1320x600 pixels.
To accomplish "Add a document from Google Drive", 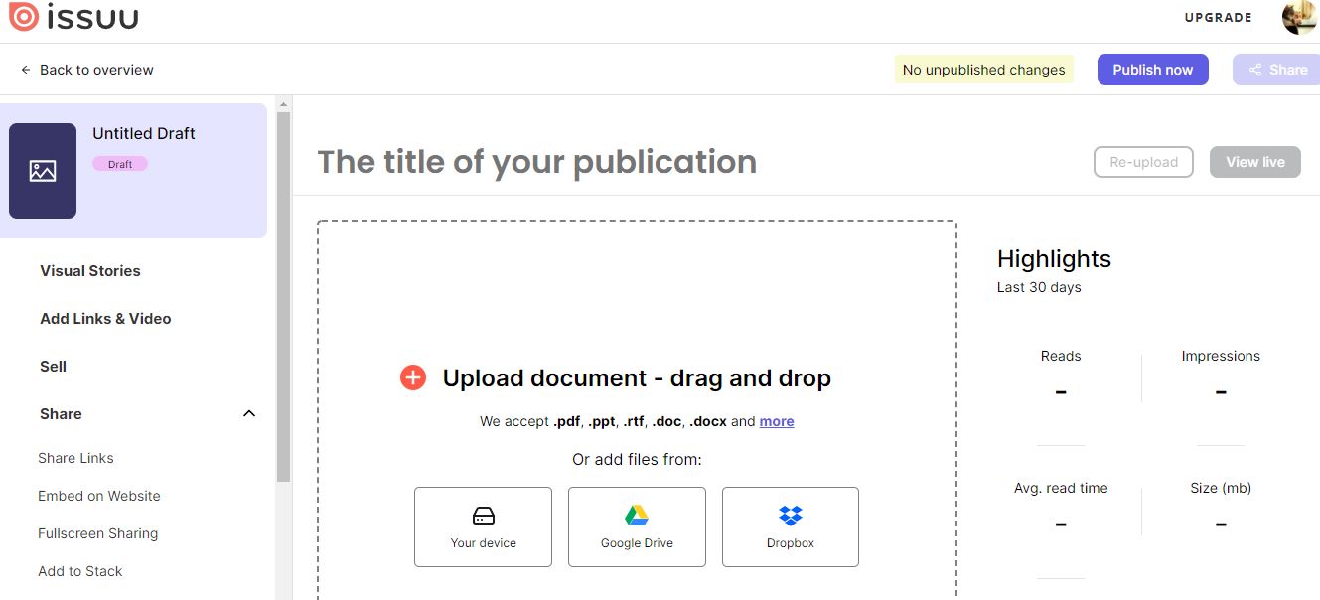I will (637, 526).
